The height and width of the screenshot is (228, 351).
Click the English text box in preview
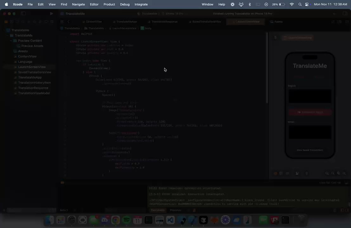pyautogui.click(x=310, y=97)
